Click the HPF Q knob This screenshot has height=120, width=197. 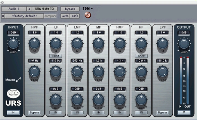(34, 44)
